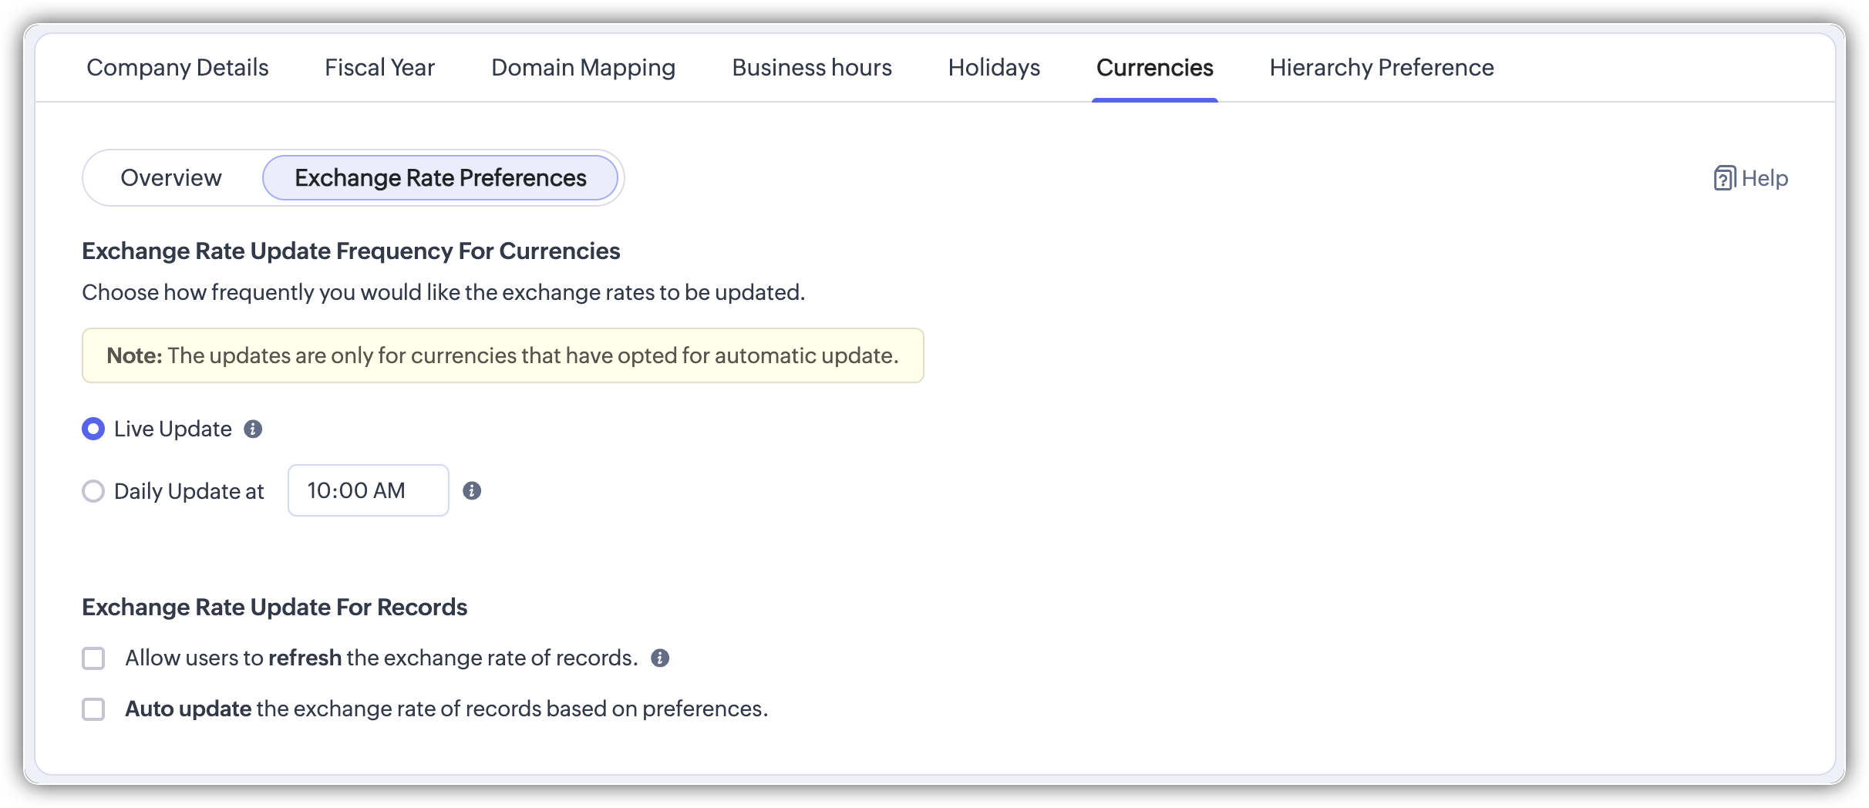The height and width of the screenshot is (808, 1869).
Task: Enable allow users to refresh exchange rate checkbox
Action: coord(93,658)
